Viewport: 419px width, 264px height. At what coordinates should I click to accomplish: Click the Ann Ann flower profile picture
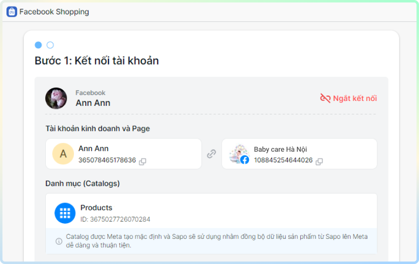coord(56,98)
